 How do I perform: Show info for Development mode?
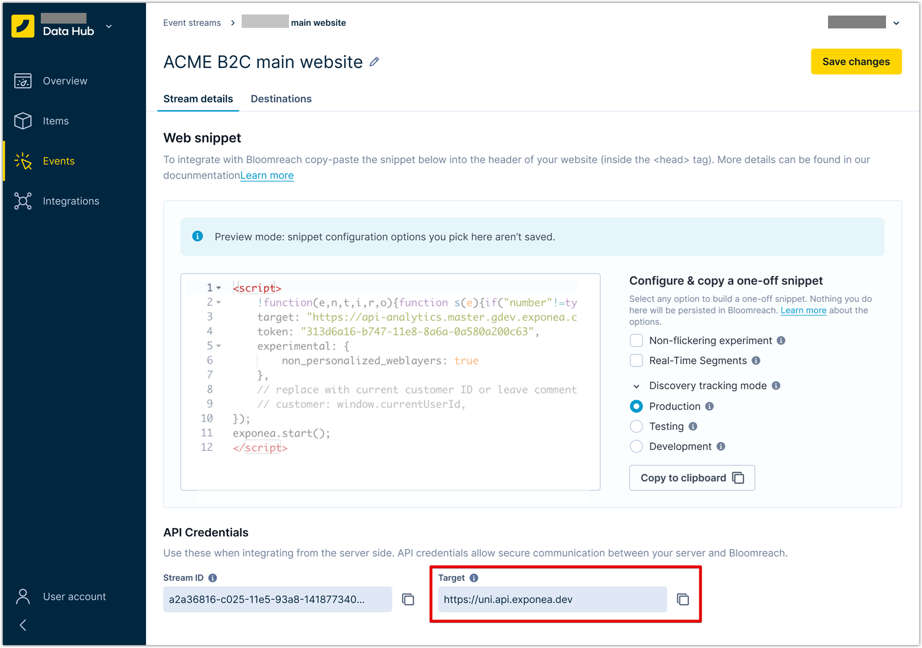click(721, 446)
